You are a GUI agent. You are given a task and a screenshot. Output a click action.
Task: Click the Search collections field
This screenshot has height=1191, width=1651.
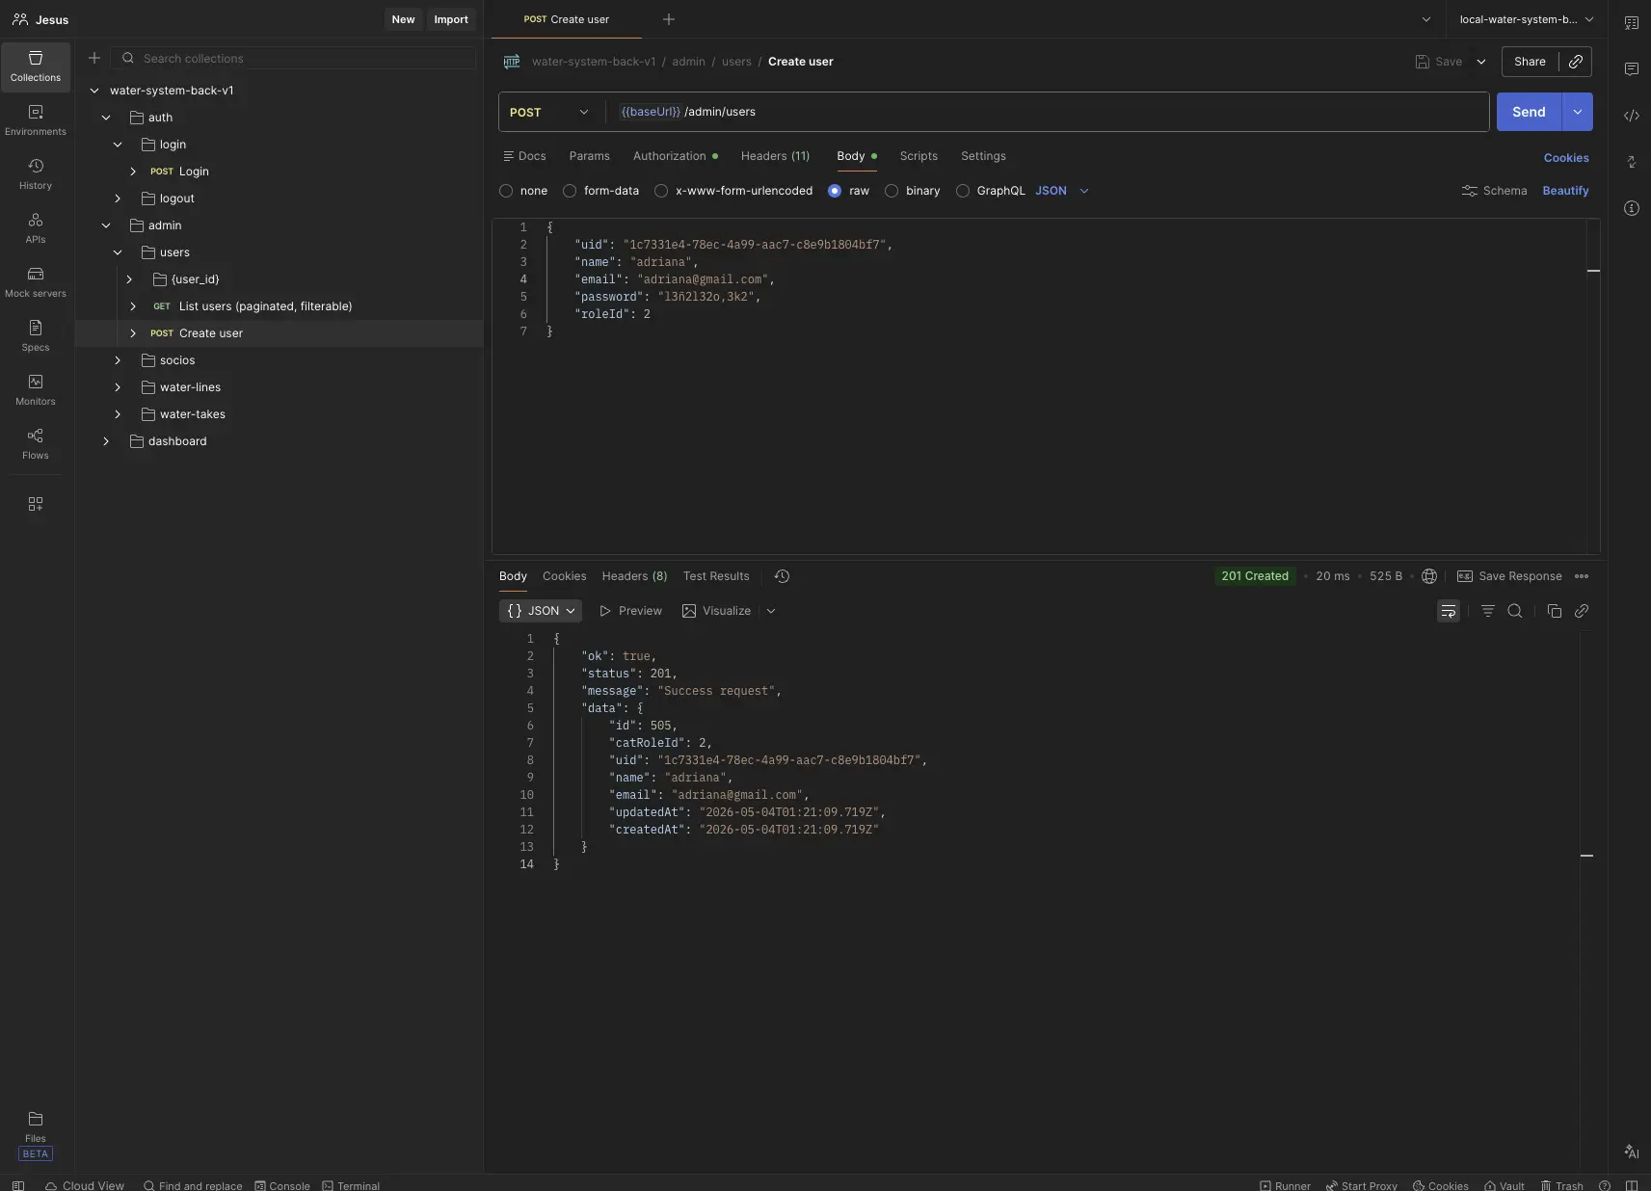pos(294,59)
